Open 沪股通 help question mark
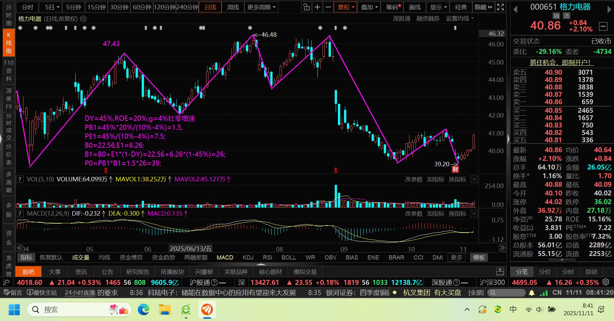Viewport: 614px width, 321px height. 215,283
